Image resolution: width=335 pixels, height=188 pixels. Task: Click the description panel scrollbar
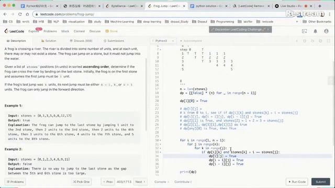(147, 94)
